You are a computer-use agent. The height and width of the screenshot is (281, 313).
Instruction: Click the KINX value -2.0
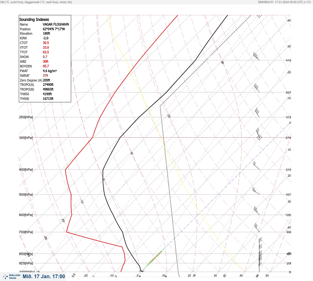click(46, 38)
